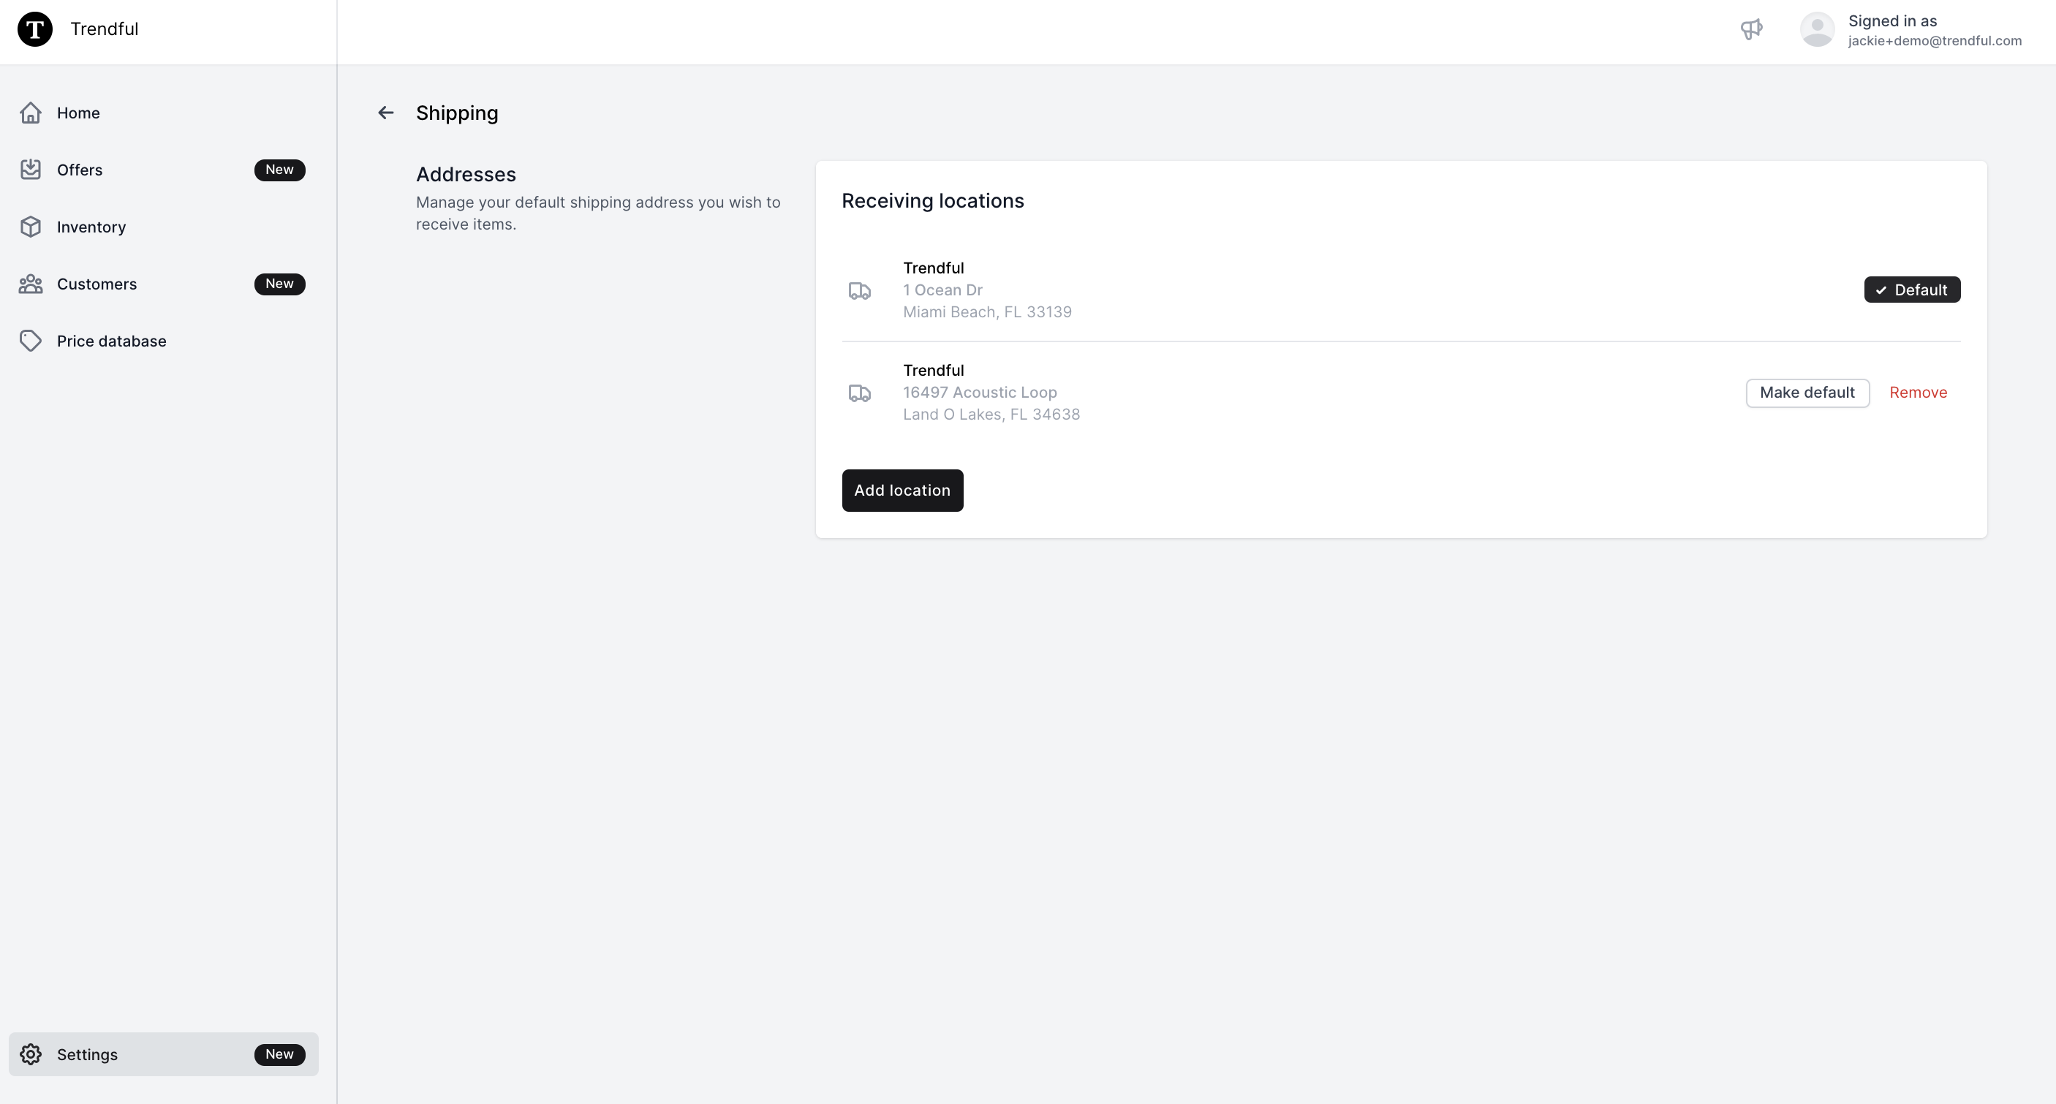Open Price database page
The height and width of the screenshot is (1104, 2056).
[x=163, y=341]
